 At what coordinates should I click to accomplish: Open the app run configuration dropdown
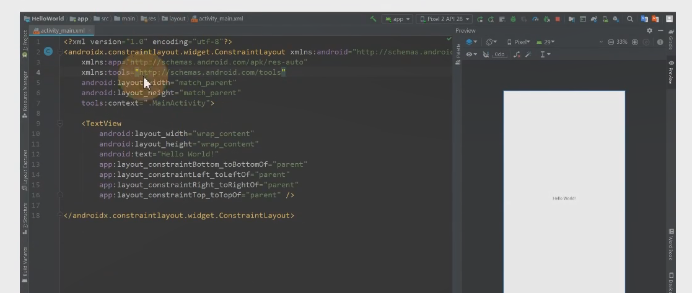click(x=397, y=19)
